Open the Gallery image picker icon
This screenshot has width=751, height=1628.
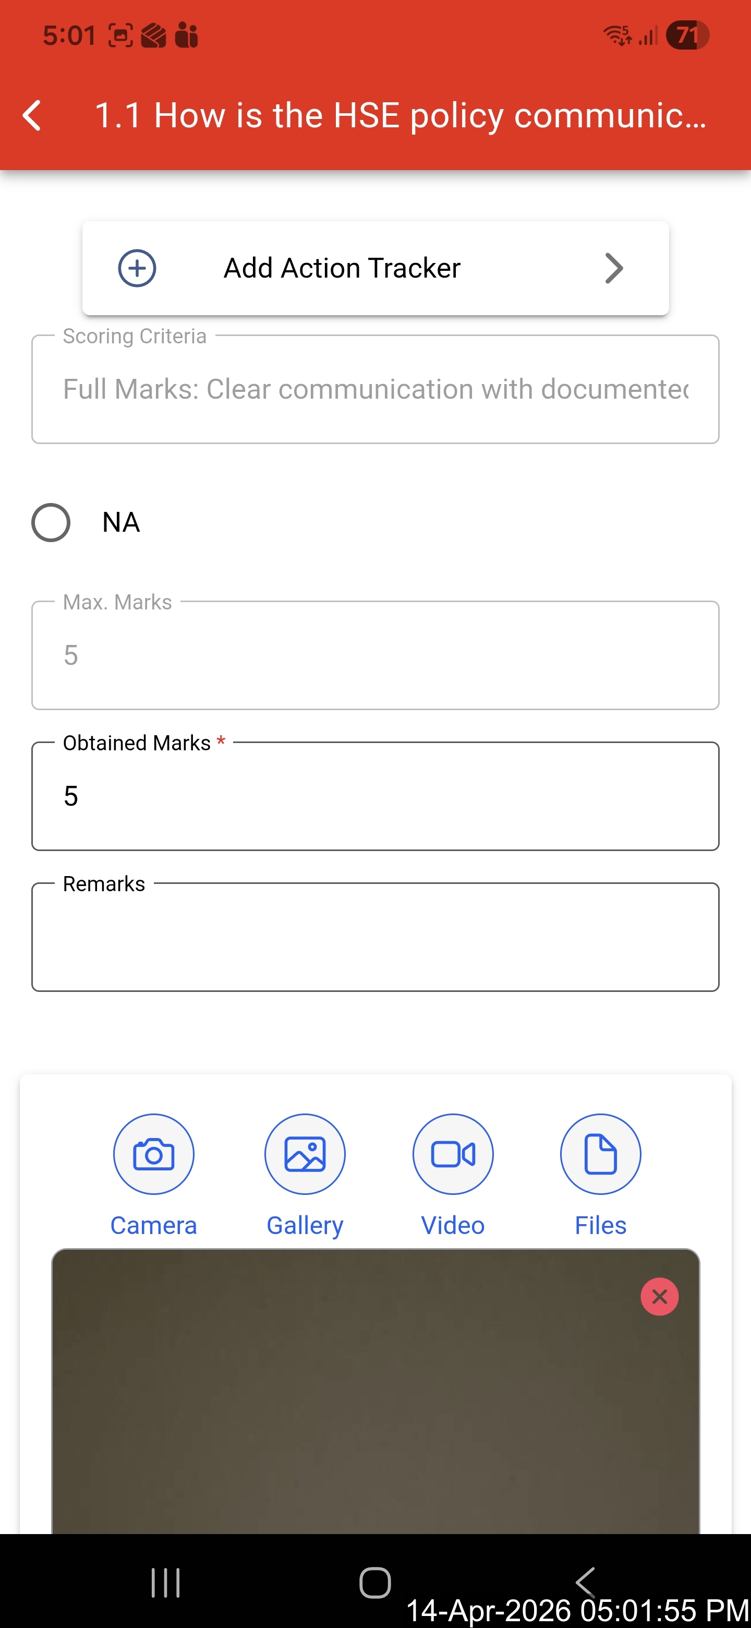pyautogui.click(x=305, y=1154)
